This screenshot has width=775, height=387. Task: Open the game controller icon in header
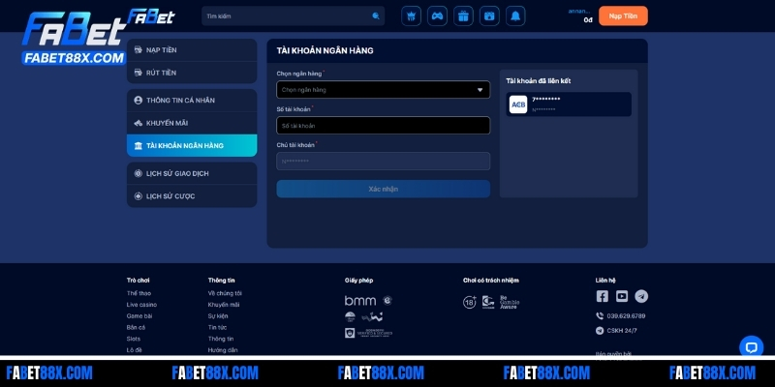pyautogui.click(x=437, y=16)
